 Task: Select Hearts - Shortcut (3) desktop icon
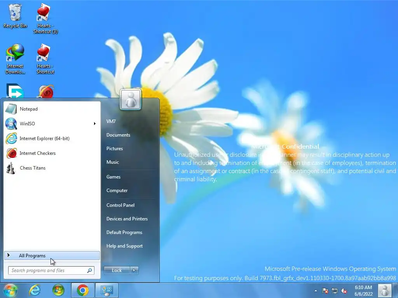pyautogui.click(x=45, y=19)
